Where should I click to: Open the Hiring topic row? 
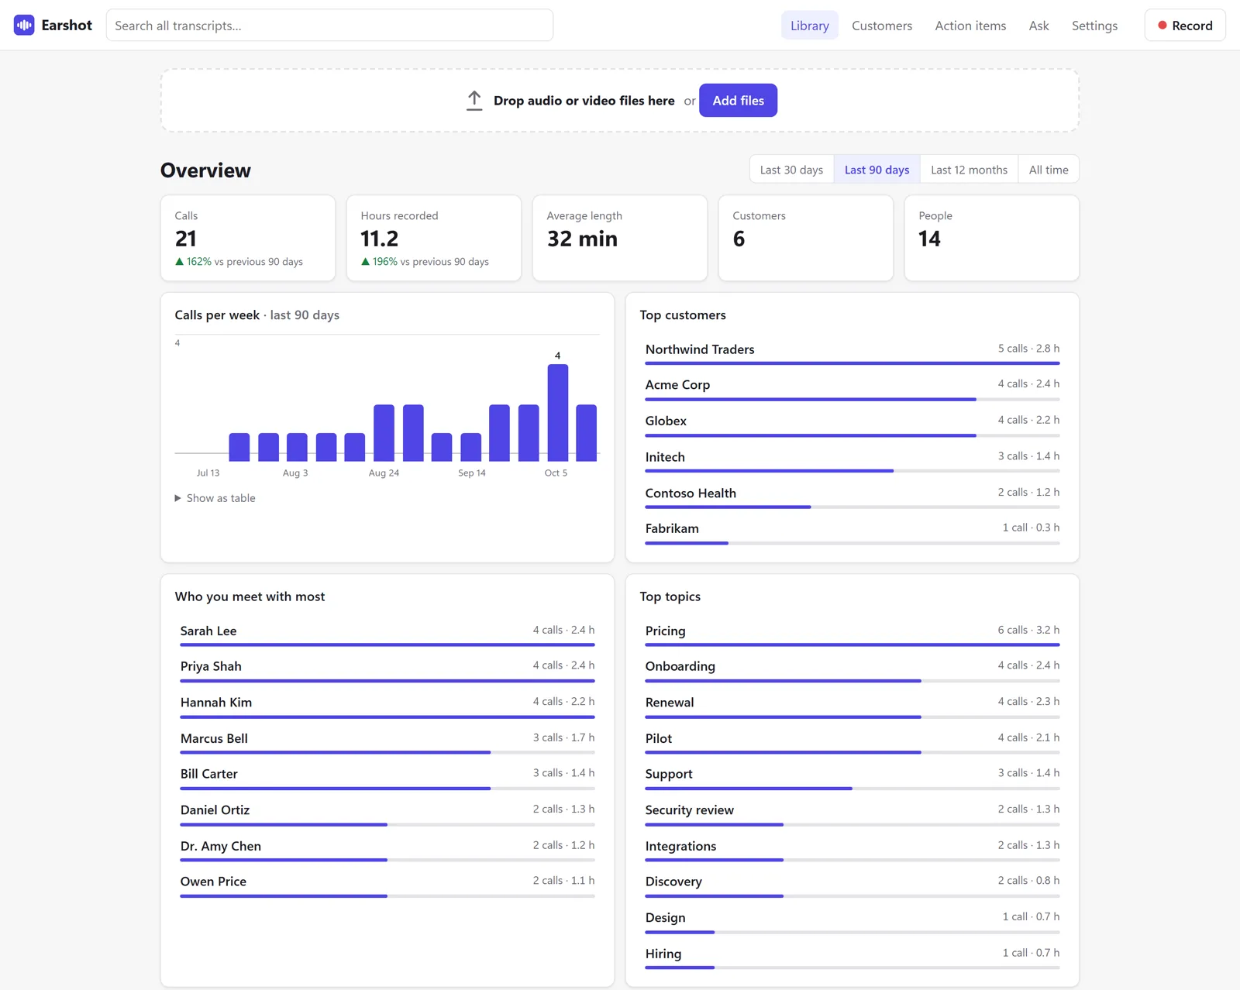[852, 957]
